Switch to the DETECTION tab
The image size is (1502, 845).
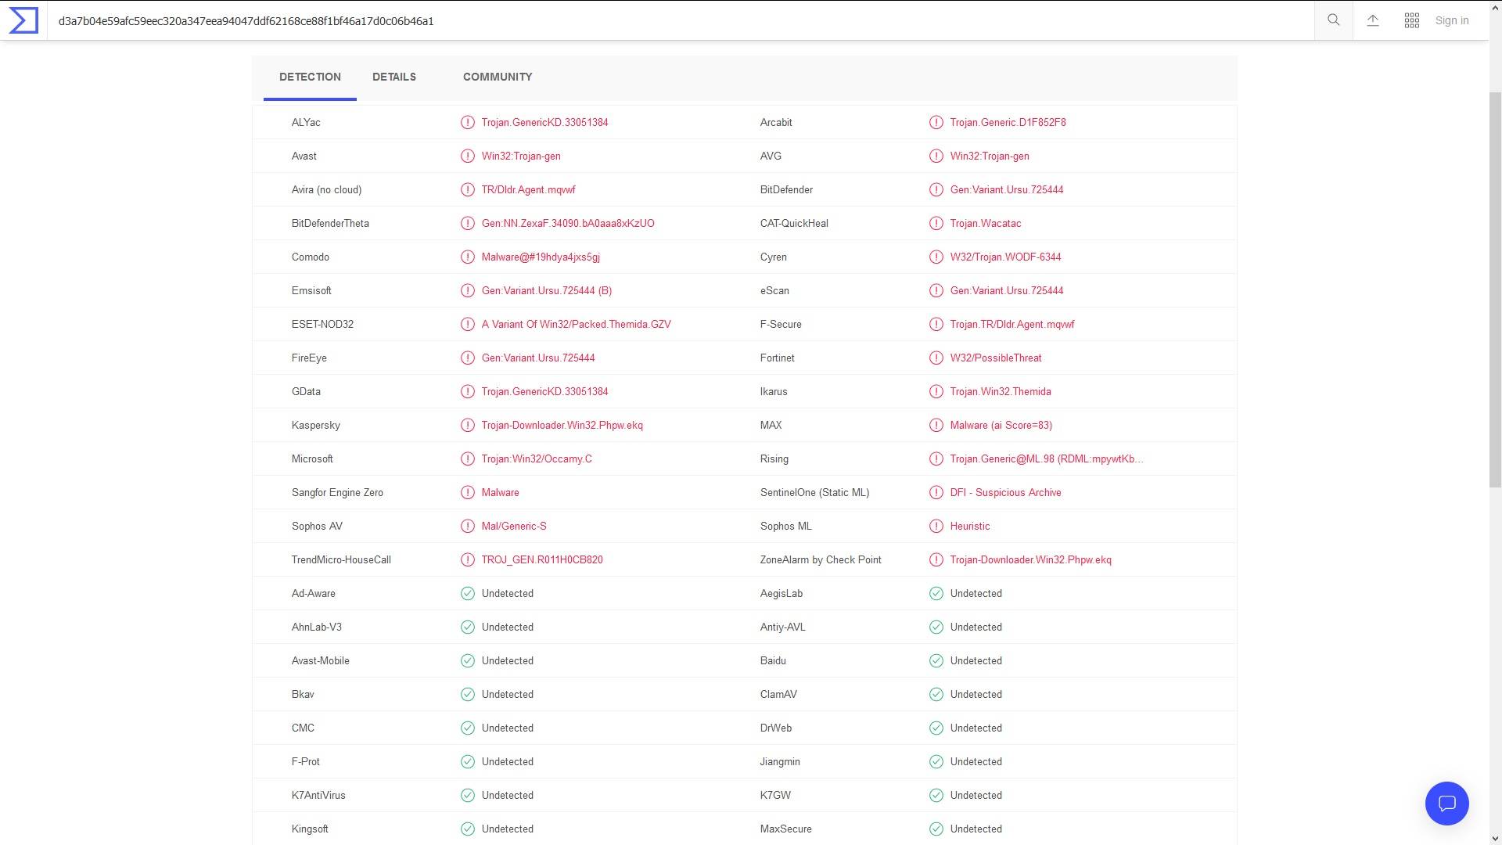tap(310, 77)
